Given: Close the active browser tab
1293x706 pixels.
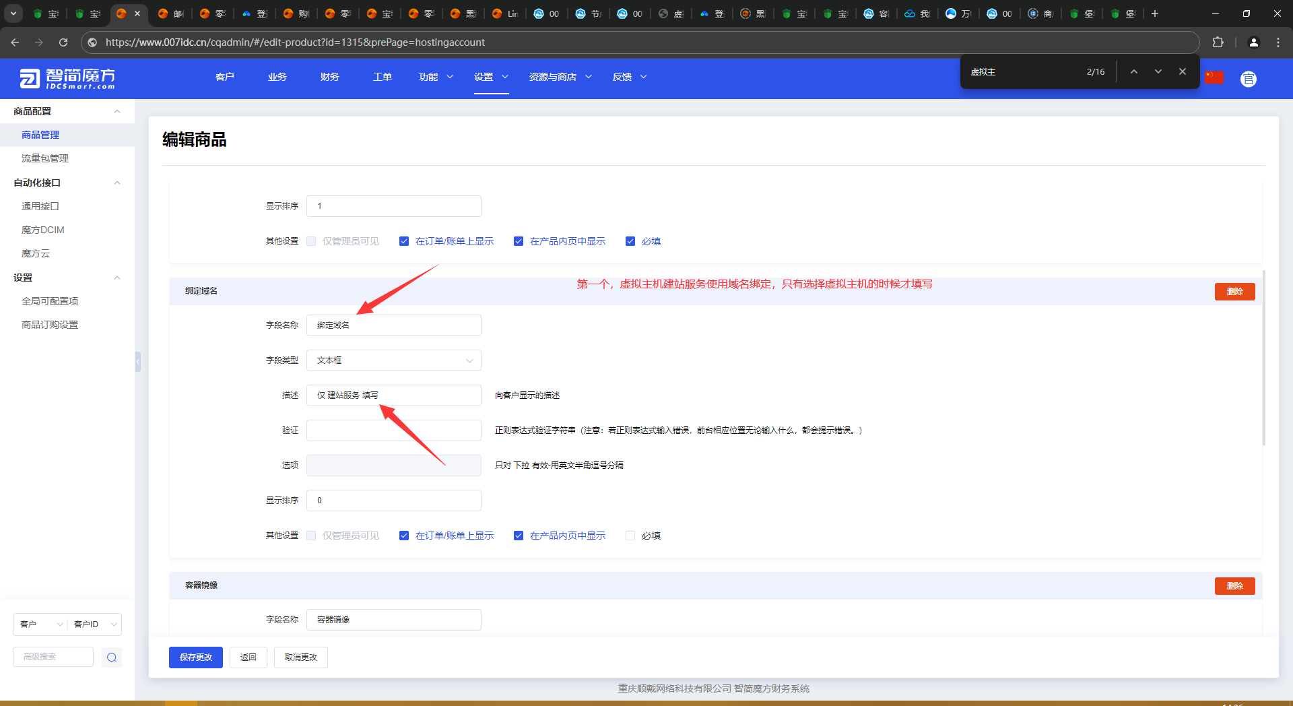Looking at the screenshot, I should click(137, 13).
